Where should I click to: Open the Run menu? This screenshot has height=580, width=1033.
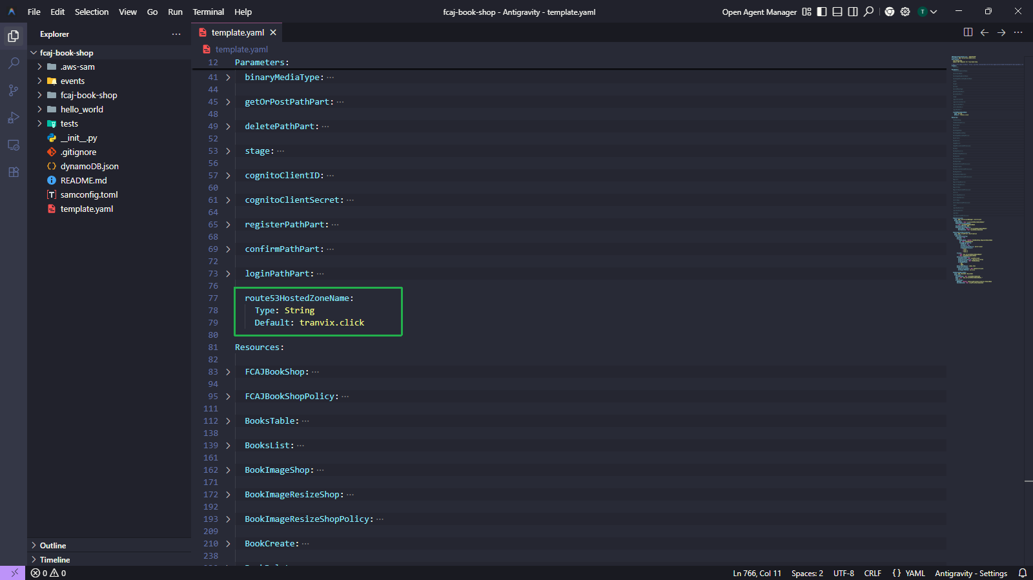[175, 12]
